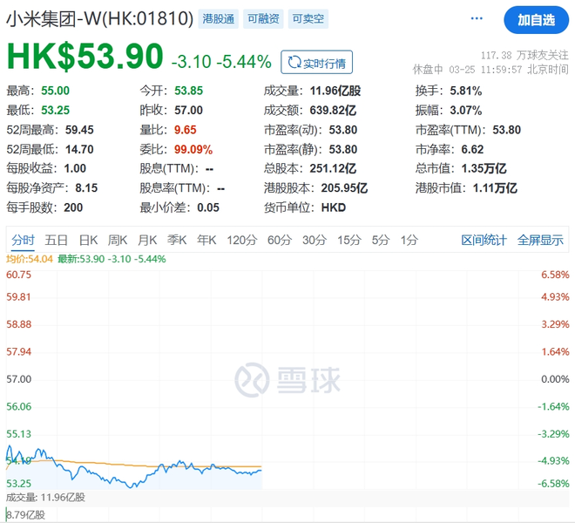Show the 年K chart tab
The image size is (575, 523).
tap(206, 240)
